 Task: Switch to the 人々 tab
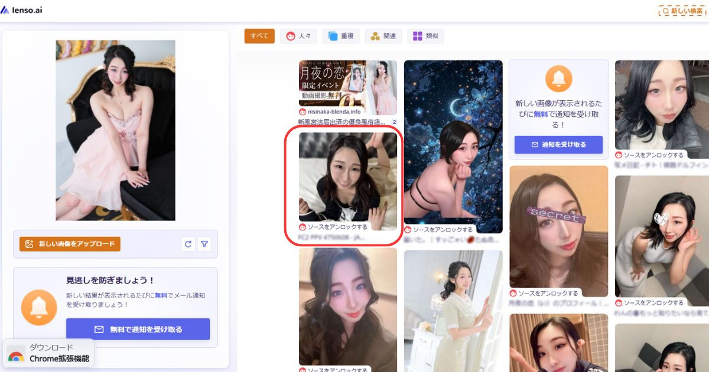(x=298, y=36)
